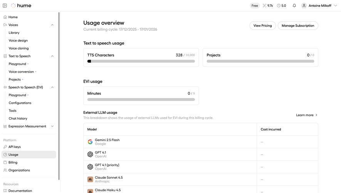This screenshot has height=193, width=341.
Task: Click the Text to Speech sidebar icon
Action: tap(5, 56)
